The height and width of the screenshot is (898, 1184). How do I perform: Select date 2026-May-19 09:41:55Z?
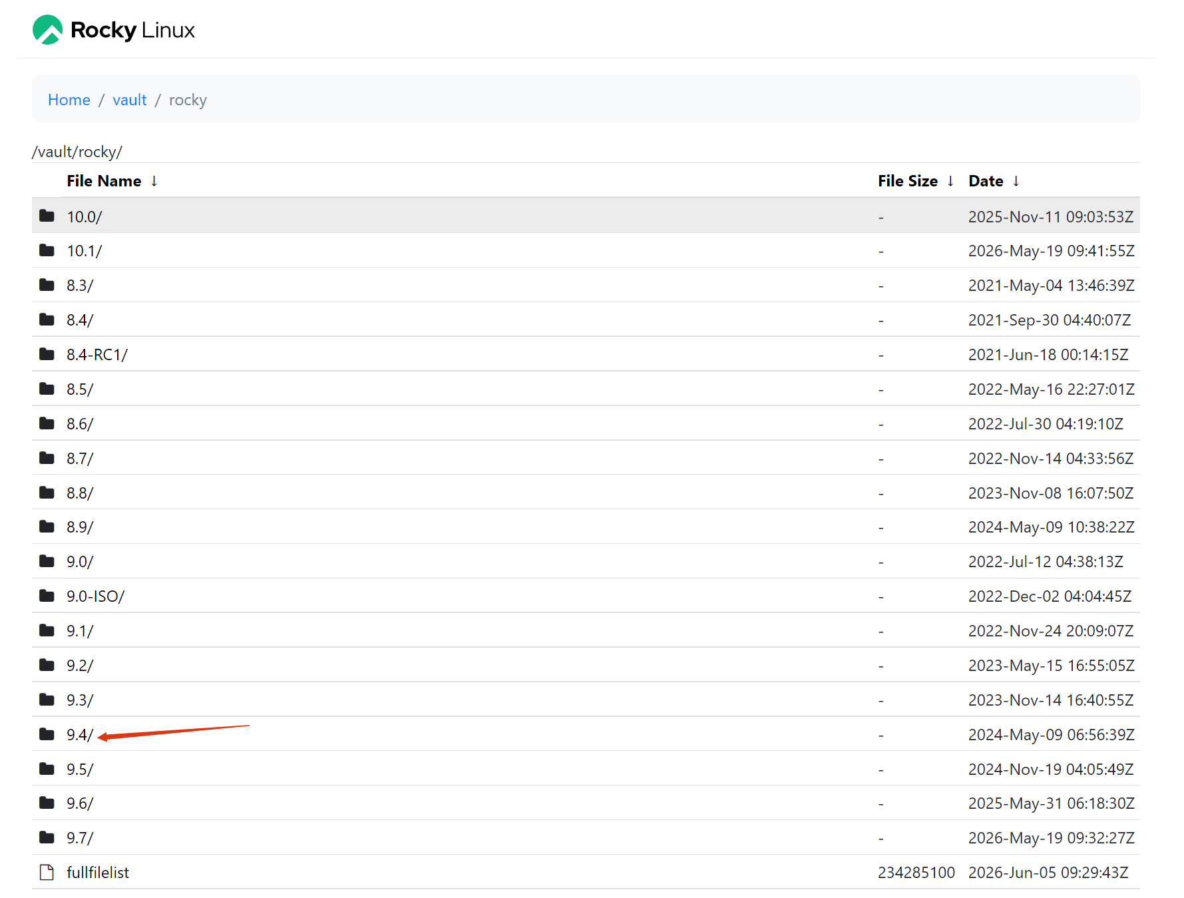pos(1052,251)
